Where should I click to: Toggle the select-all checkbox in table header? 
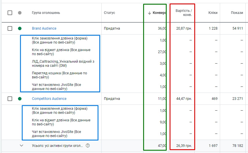click(10, 13)
